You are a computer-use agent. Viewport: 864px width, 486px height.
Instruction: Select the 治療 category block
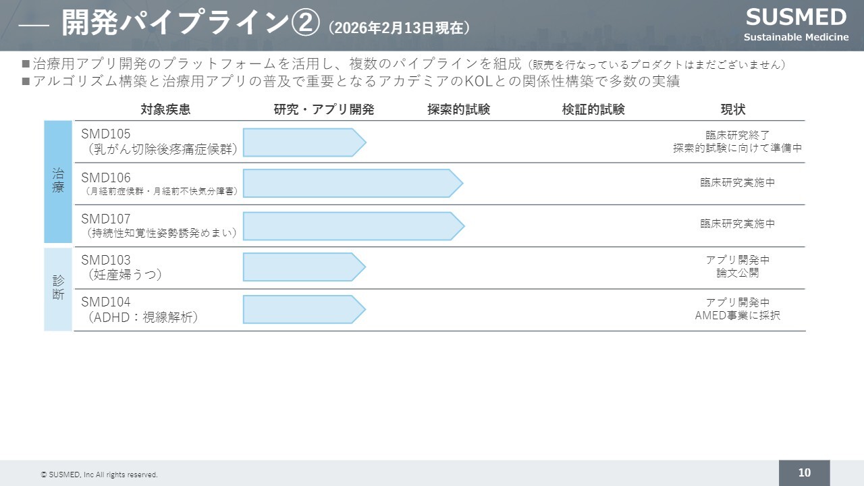(58, 182)
